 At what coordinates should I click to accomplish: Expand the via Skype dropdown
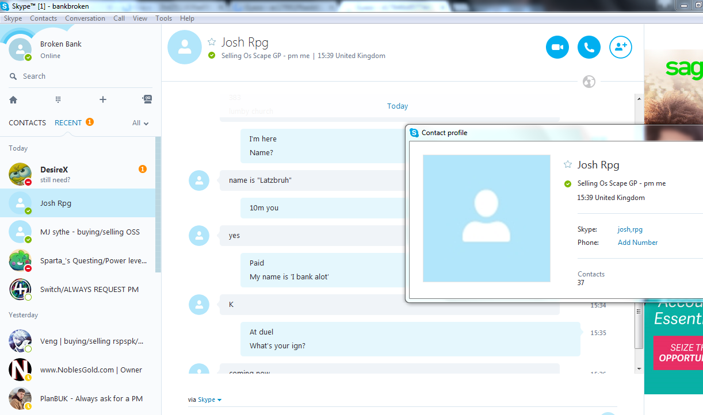[x=209, y=399]
